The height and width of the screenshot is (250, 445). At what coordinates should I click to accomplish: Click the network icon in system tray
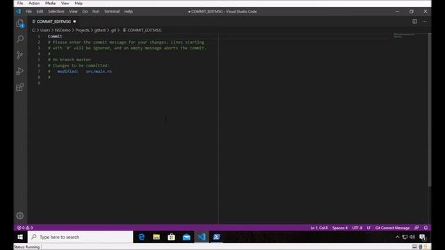click(405, 237)
